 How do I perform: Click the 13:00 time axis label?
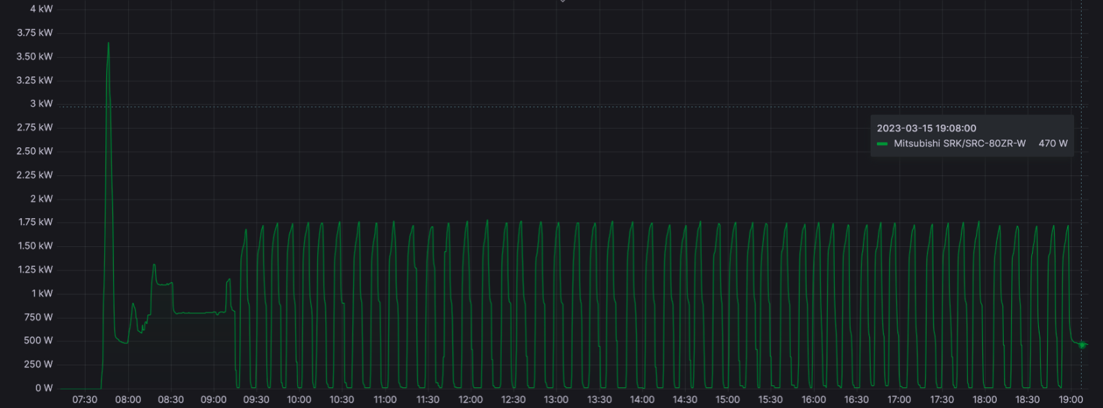(x=556, y=400)
